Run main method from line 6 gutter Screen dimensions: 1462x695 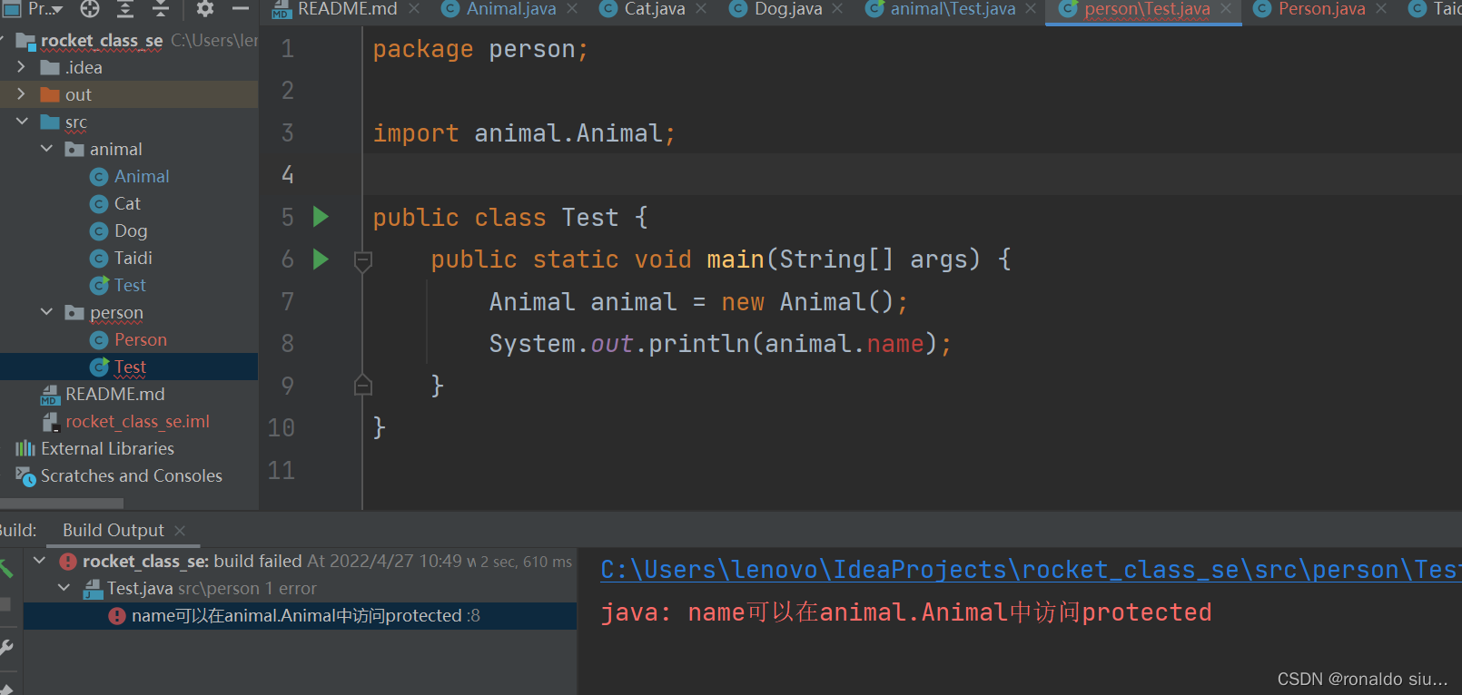[x=321, y=259]
